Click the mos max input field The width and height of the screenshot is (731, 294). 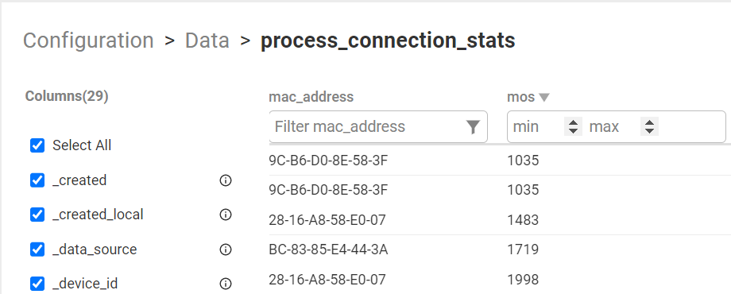(x=613, y=126)
